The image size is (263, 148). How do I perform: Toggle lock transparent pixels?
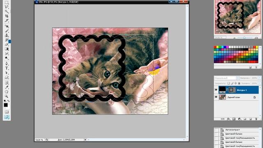(228, 83)
